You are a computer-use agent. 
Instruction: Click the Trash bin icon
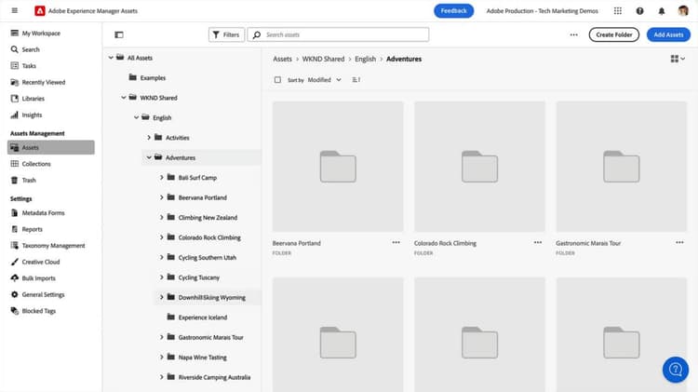point(15,180)
